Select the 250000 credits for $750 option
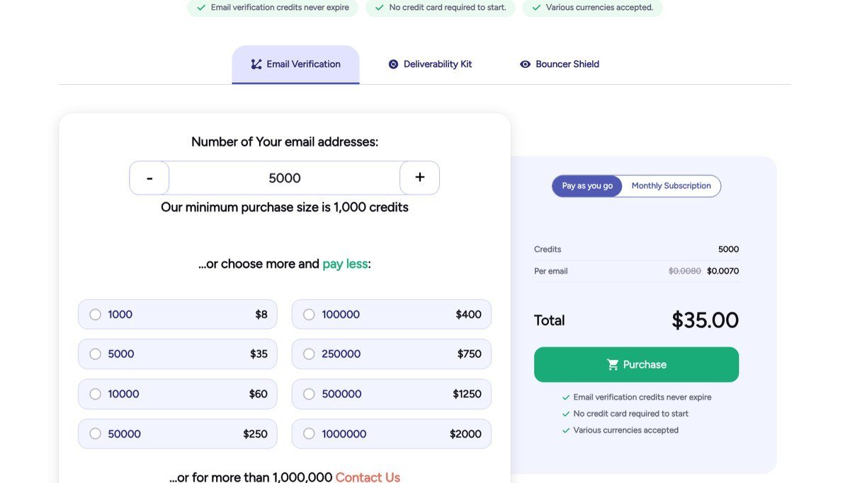 (392, 354)
